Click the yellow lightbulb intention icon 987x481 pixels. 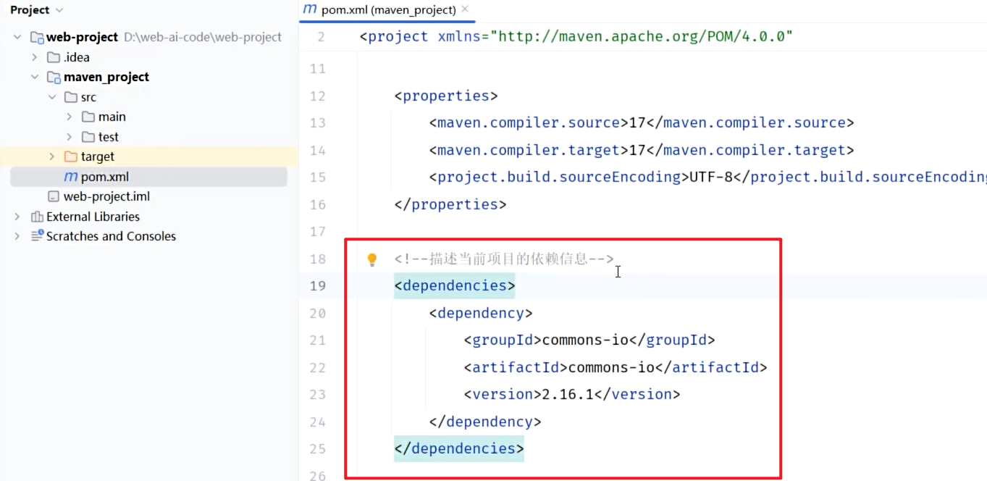[372, 259]
